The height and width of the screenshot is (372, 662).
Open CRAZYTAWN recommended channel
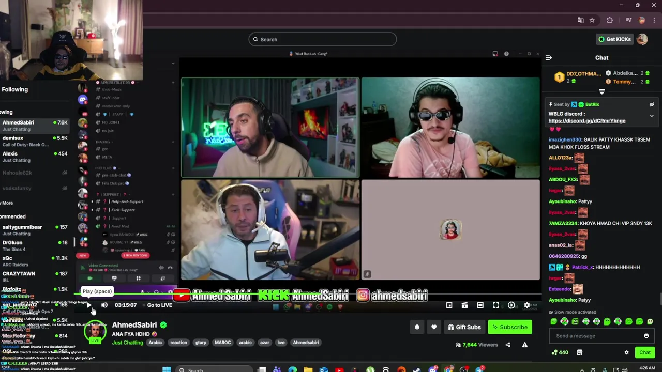(35, 276)
